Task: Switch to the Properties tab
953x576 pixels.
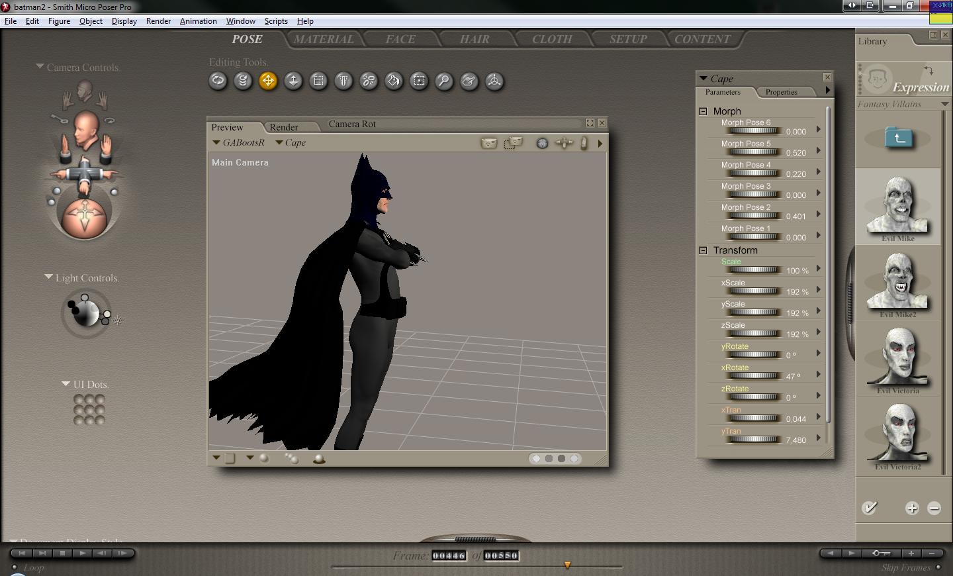Action: [782, 92]
